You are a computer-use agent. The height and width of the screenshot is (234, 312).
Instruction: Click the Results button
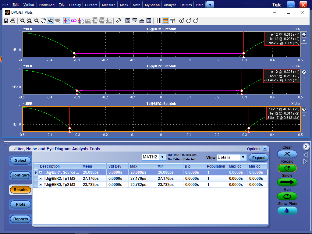pyautogui.click(x=20, y=190)
